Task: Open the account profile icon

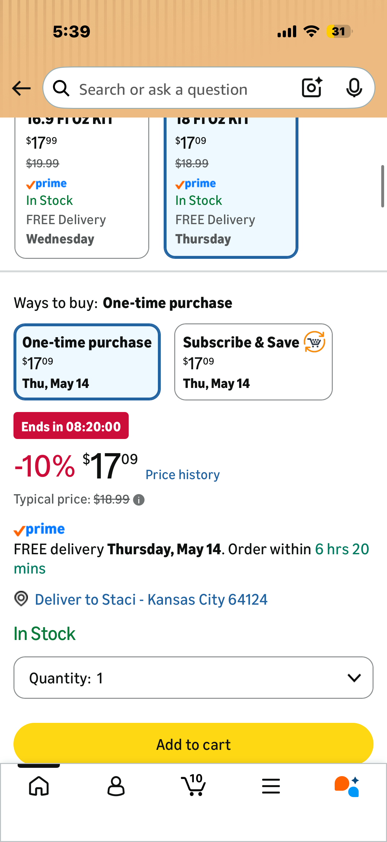Action: tap(116, 786)
